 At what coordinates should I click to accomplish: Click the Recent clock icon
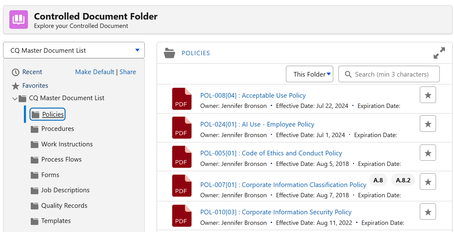click(x=16, y=72)
